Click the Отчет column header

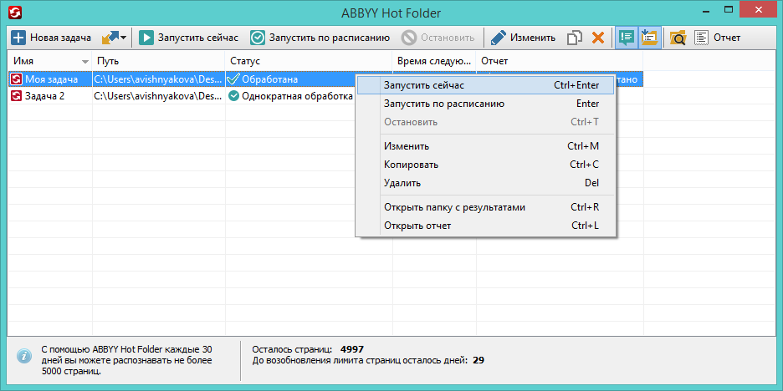[560, 61]
